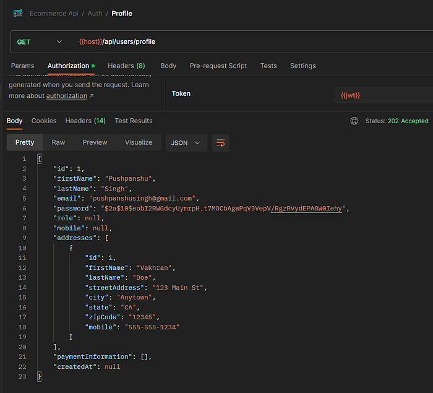Viewport: 433px width, 393px height.
Task: Click the Token {{jwt}} input field
Action: (384, 95)
